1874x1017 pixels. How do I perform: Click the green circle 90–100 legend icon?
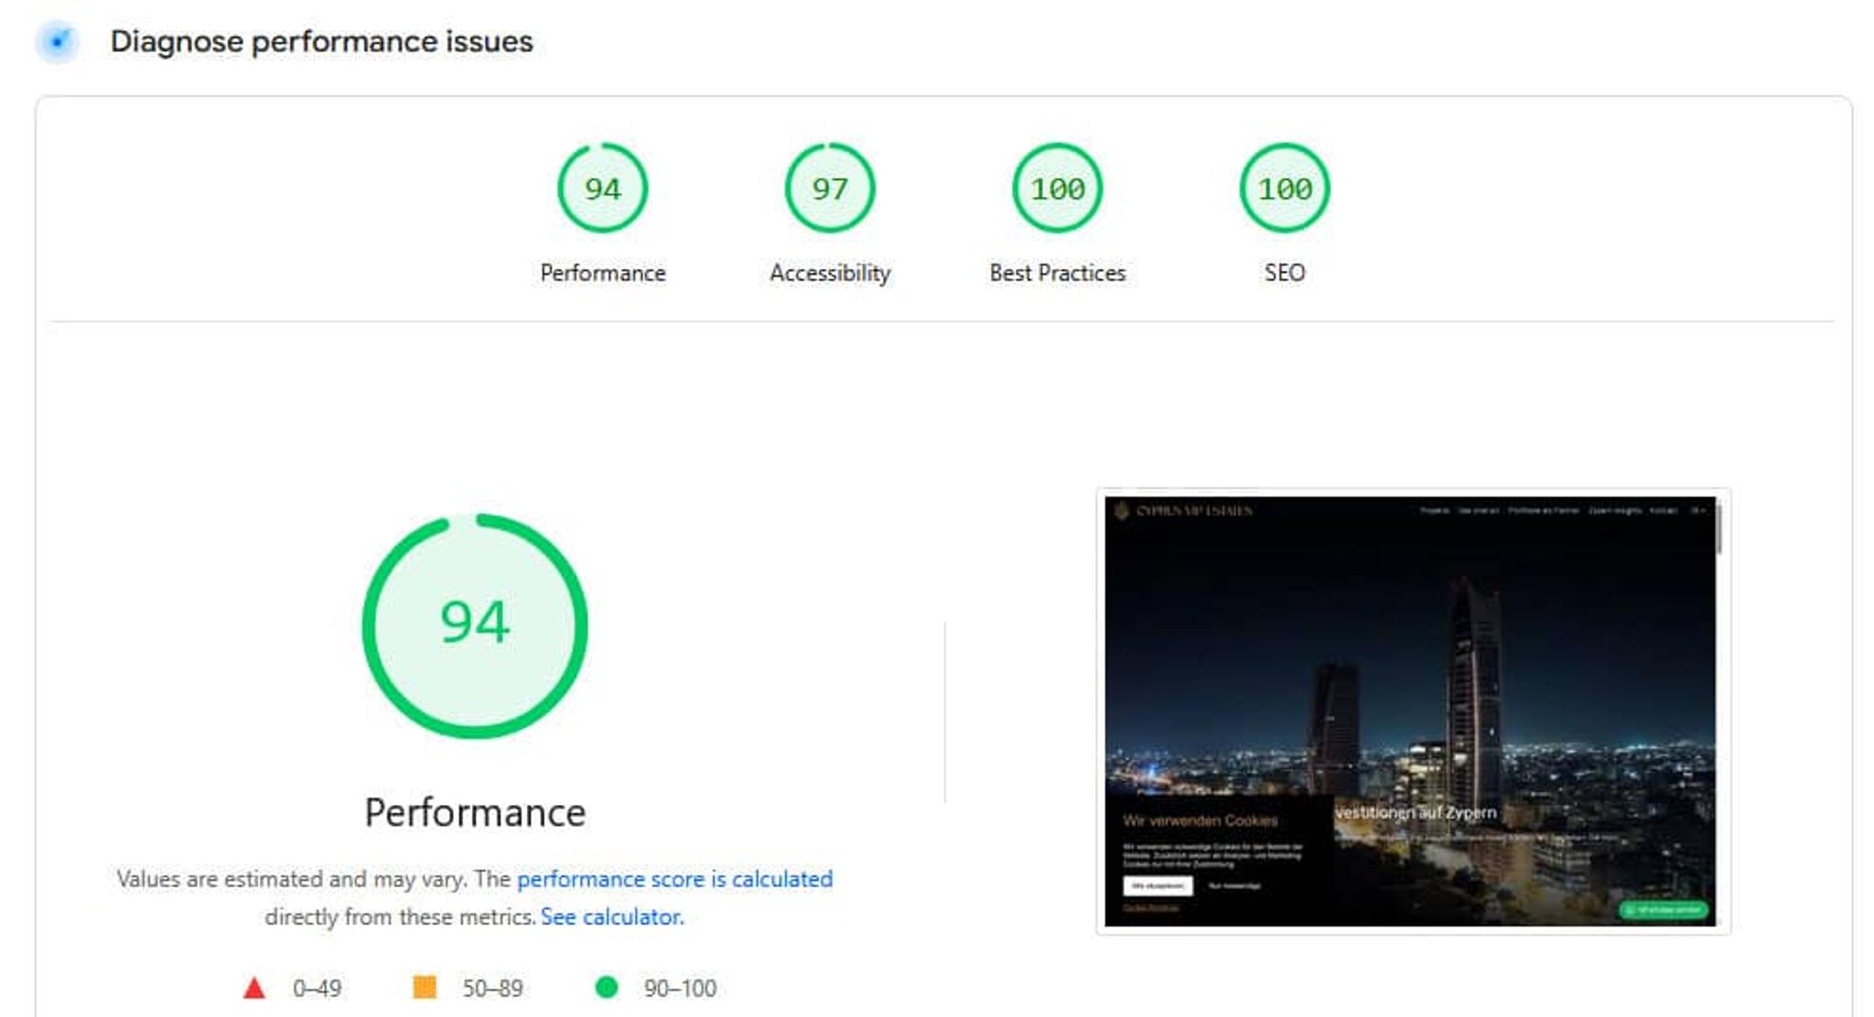point(607,987)
